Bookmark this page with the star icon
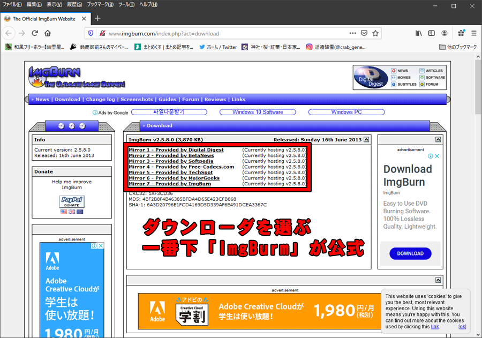Screen dimensions: 482x338 tap(375, 33)
